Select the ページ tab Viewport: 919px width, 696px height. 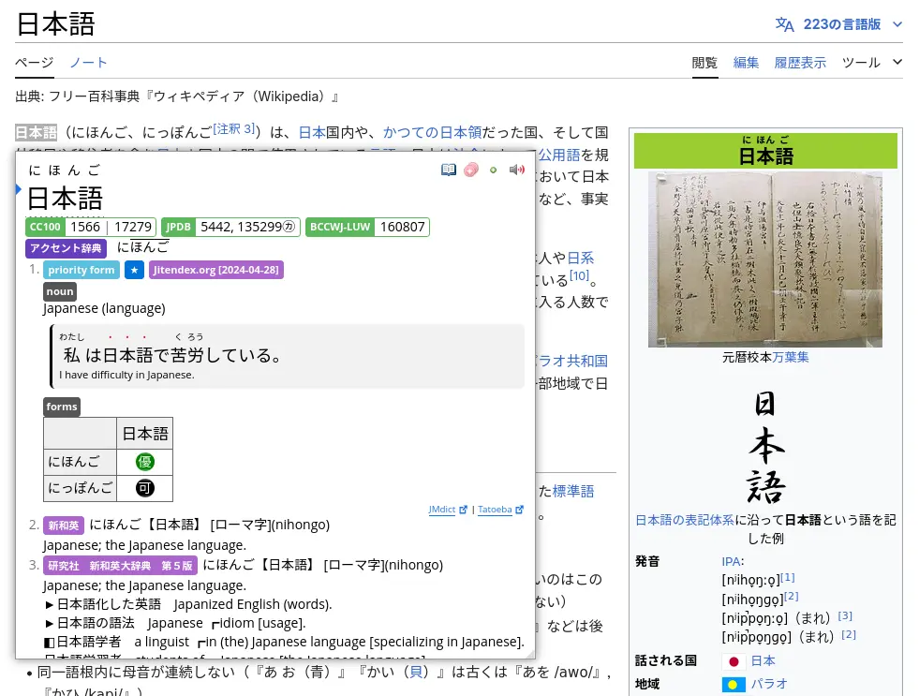click(35, 63)
